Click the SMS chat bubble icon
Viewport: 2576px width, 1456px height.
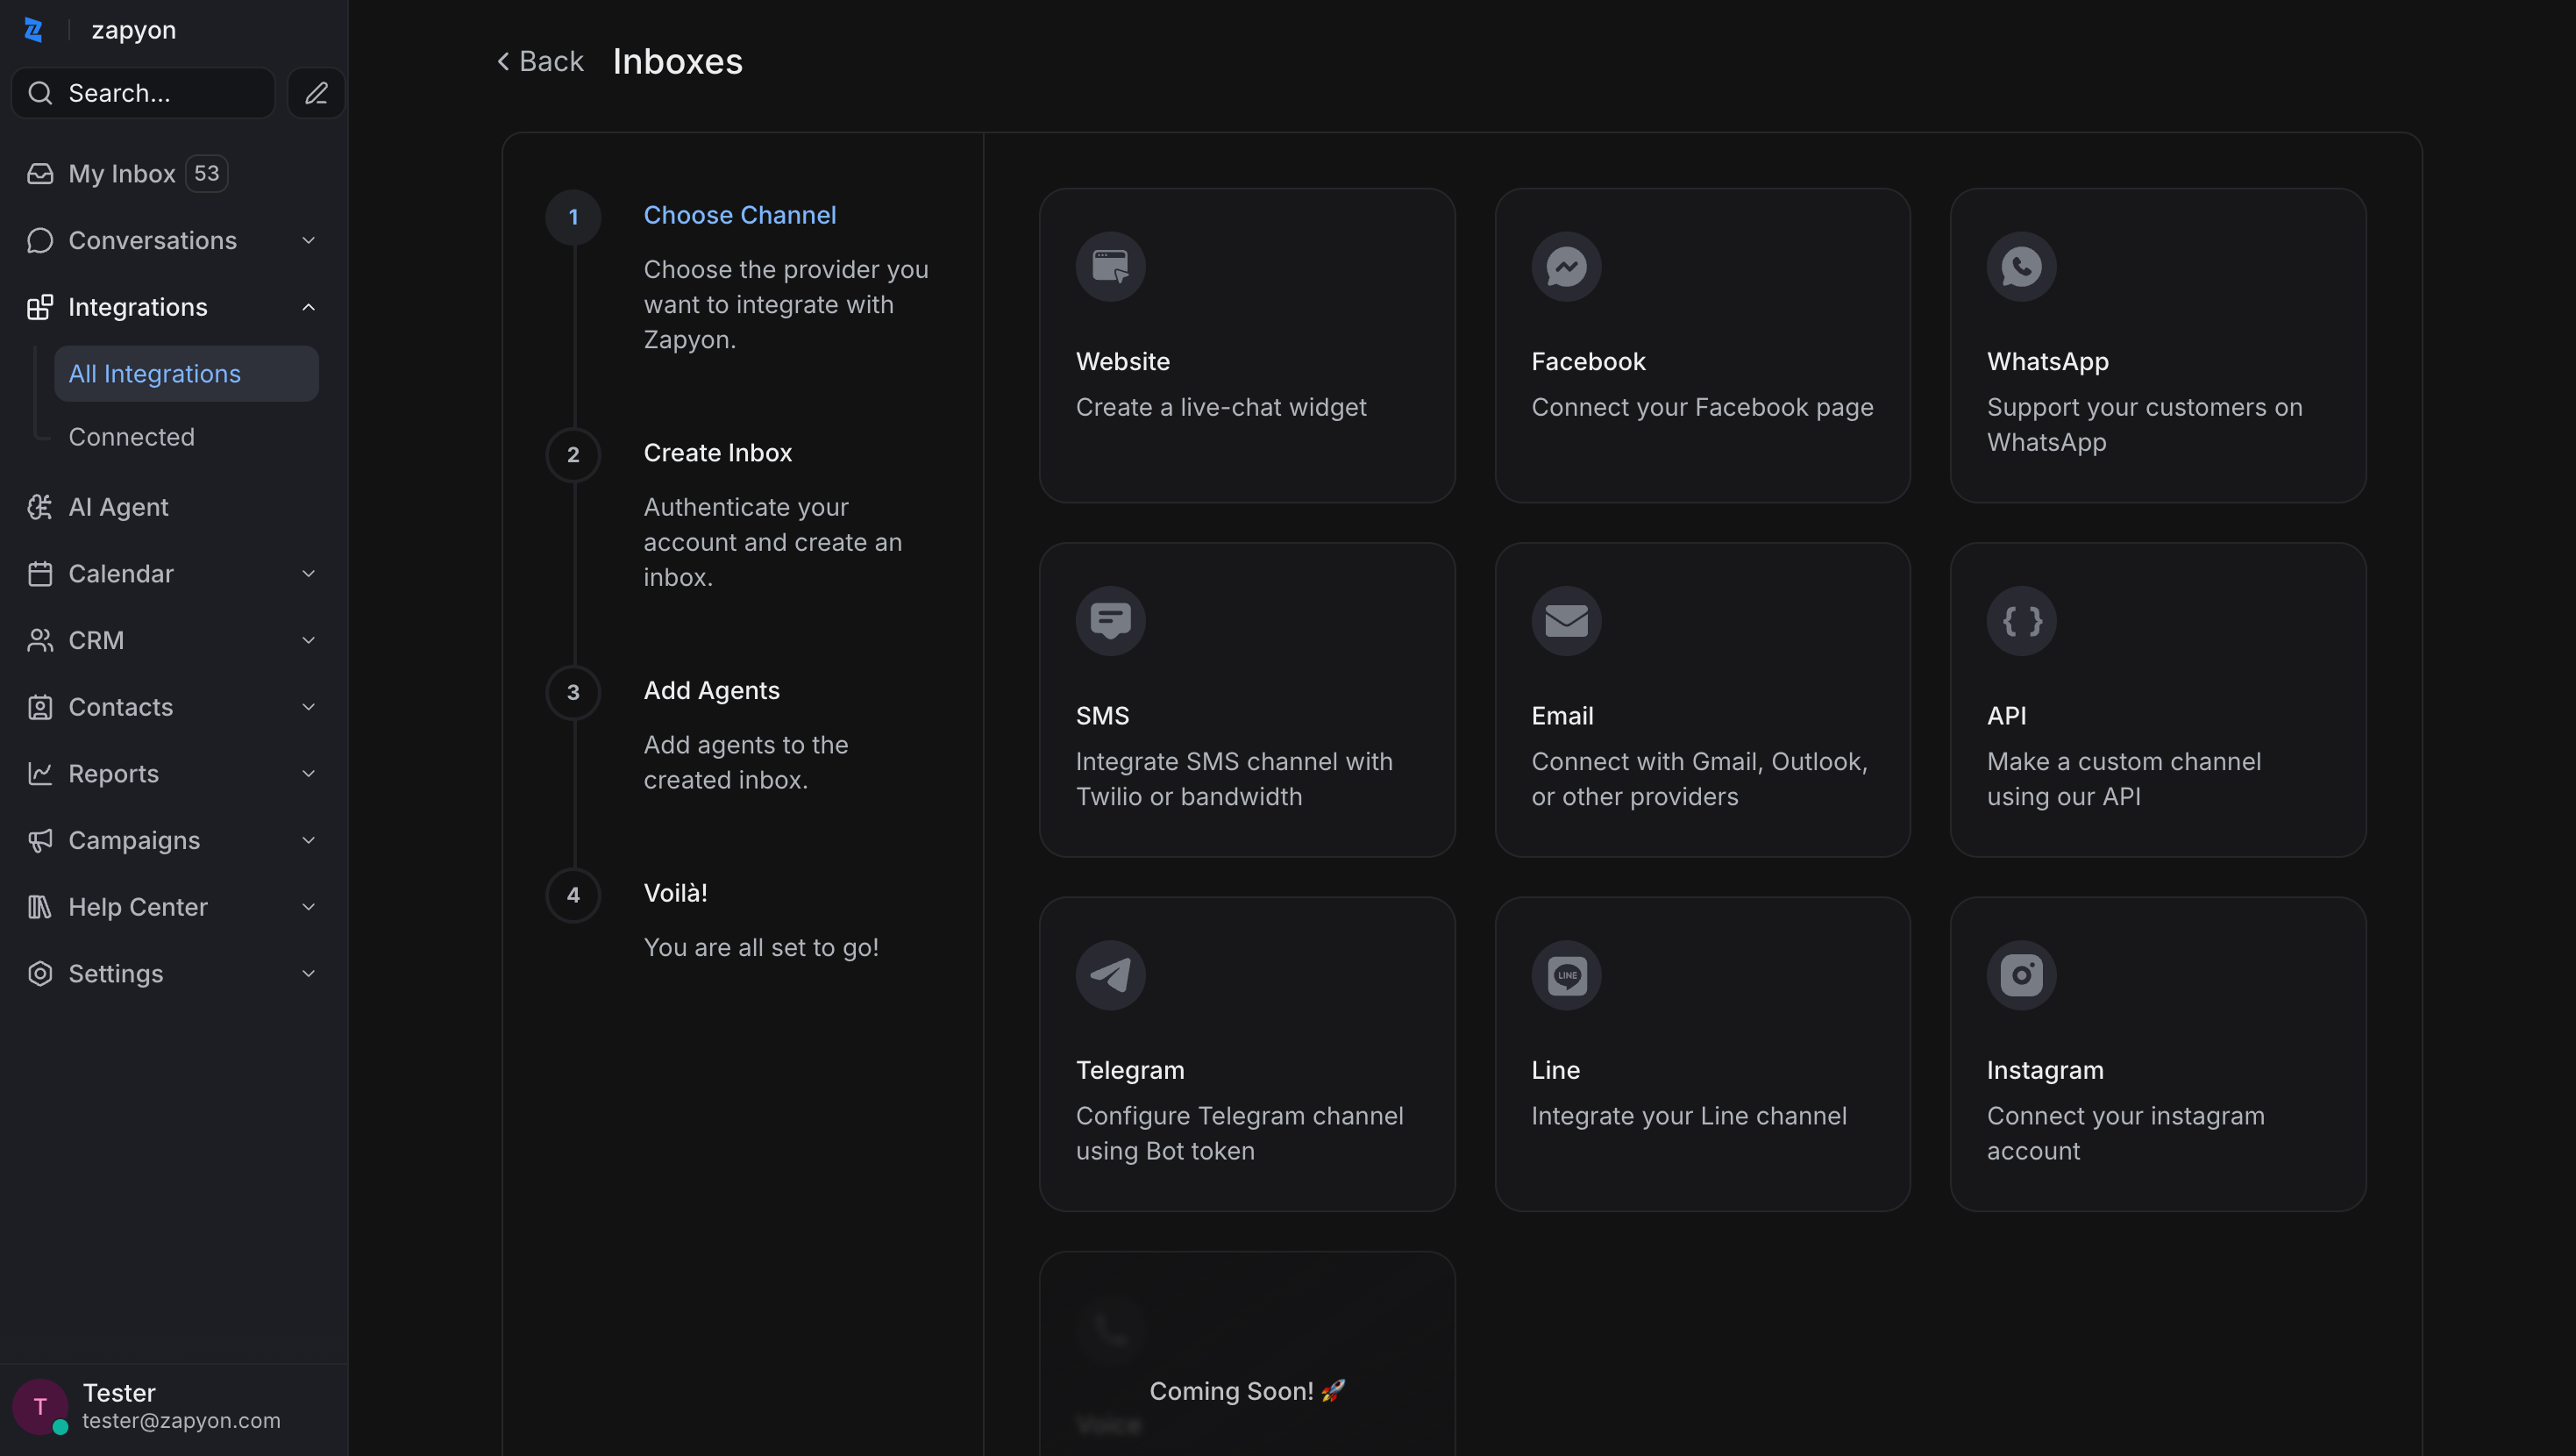[1110, 620]
